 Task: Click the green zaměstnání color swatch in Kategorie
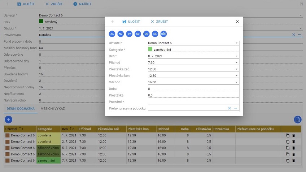point(150,49)
